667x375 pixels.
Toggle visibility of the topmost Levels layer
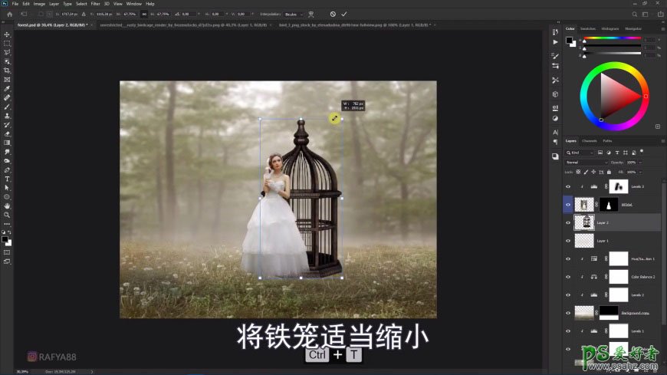tap(568, 186)
